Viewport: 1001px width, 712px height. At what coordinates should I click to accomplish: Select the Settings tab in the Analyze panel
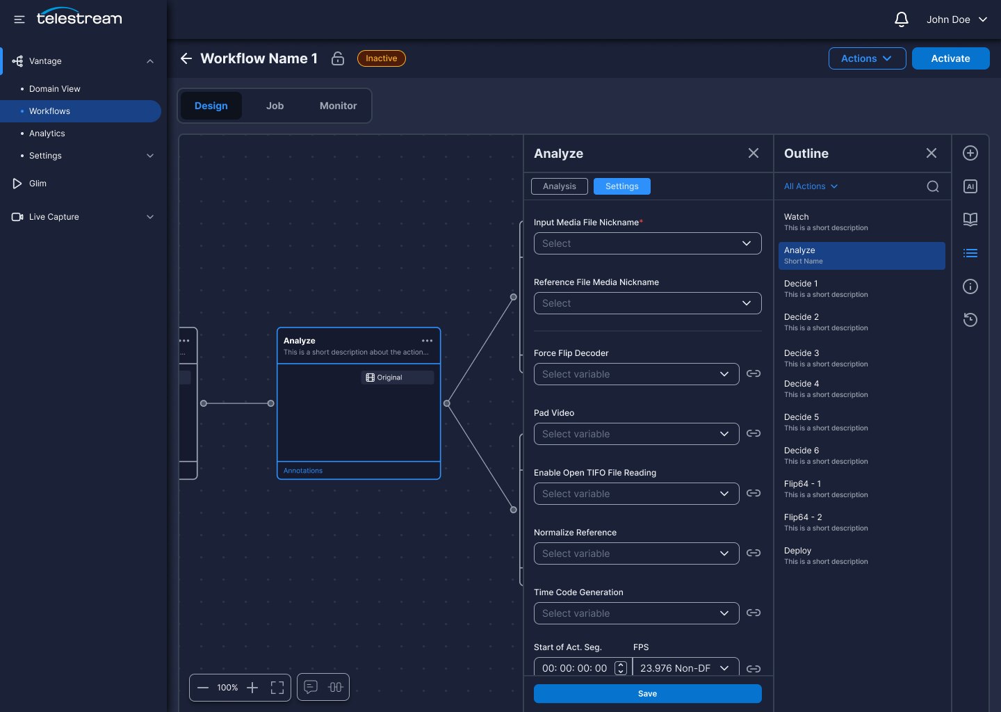tap(622, 186)
